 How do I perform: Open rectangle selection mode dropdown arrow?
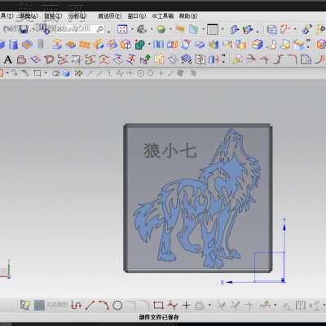click(x=46, y=73)
